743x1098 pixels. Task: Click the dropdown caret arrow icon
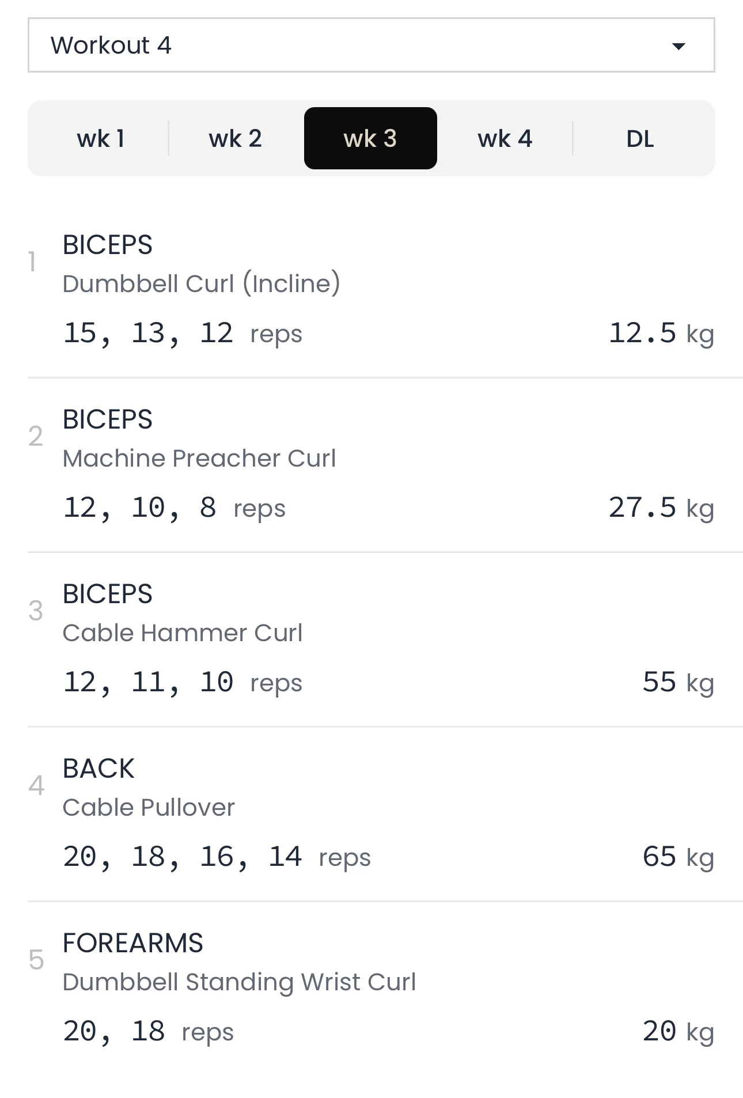coord(678,46)
